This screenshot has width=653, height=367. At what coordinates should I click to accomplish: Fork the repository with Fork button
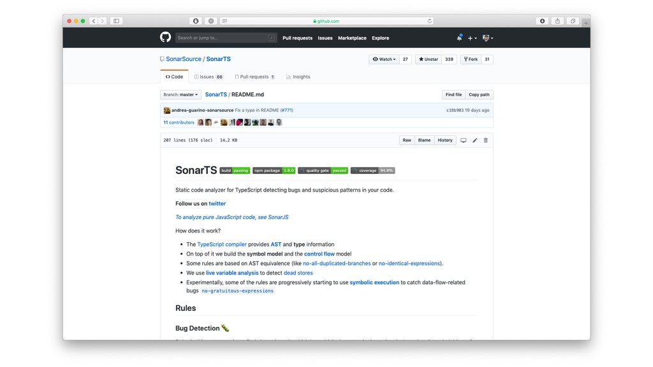471,59
